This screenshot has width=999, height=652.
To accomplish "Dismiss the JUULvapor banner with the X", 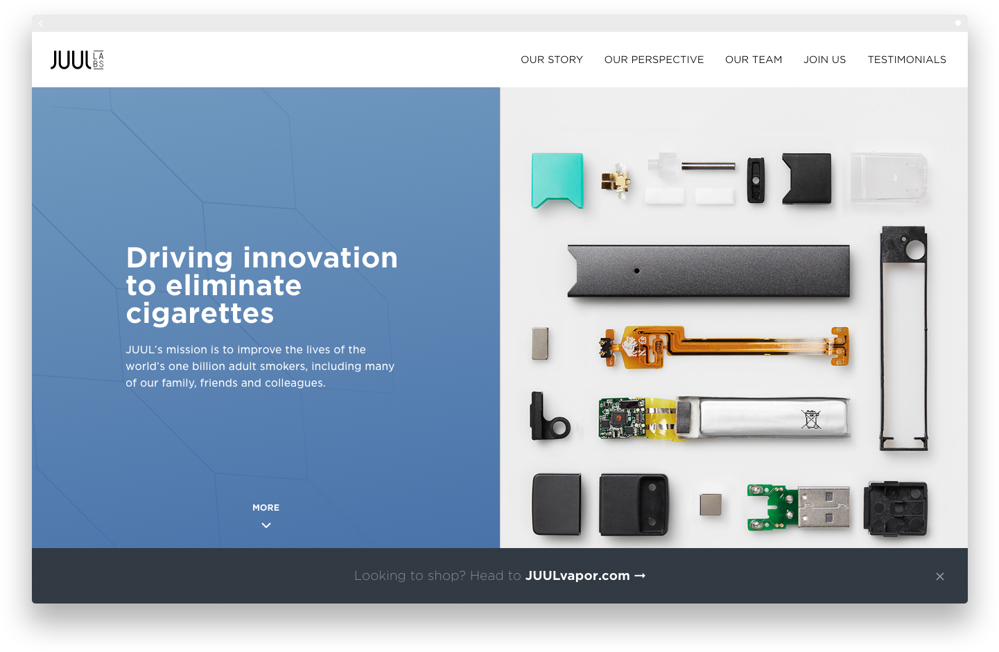I will 940,576.
